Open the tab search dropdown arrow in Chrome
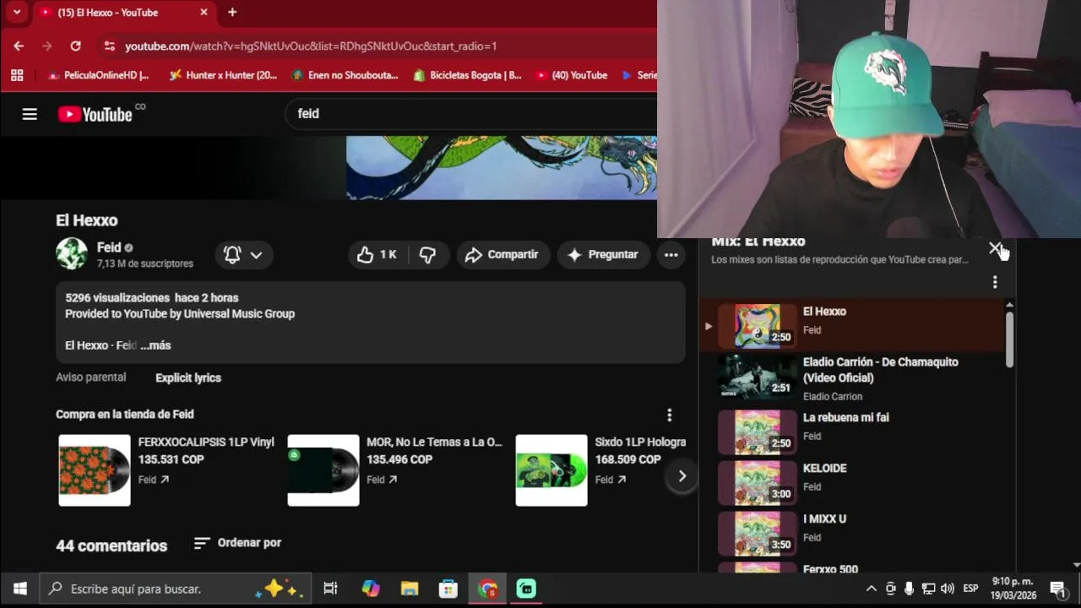 pyautogui.click(x=16, y=13)
